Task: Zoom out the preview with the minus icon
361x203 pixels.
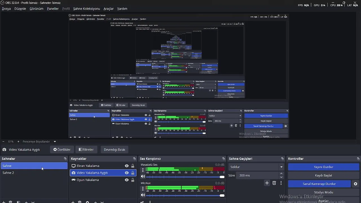Action: [x=3, y=142]
